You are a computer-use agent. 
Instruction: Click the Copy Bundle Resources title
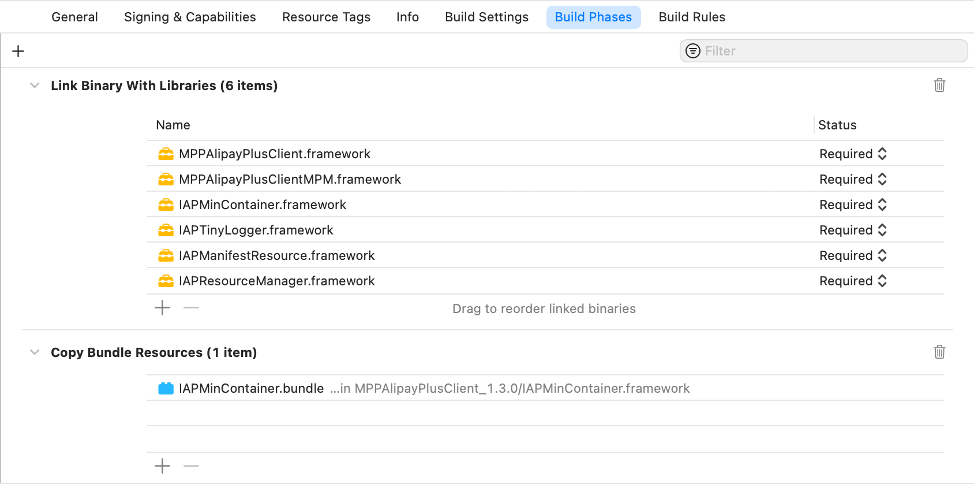[153, 352]
